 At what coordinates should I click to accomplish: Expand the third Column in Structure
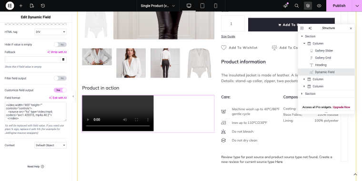click(304, 86)
